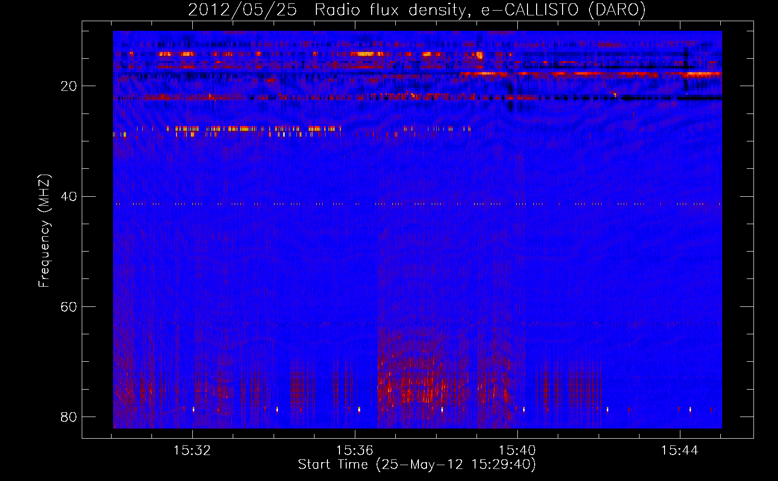Select the 40 frequency tick label

point(69,197)
